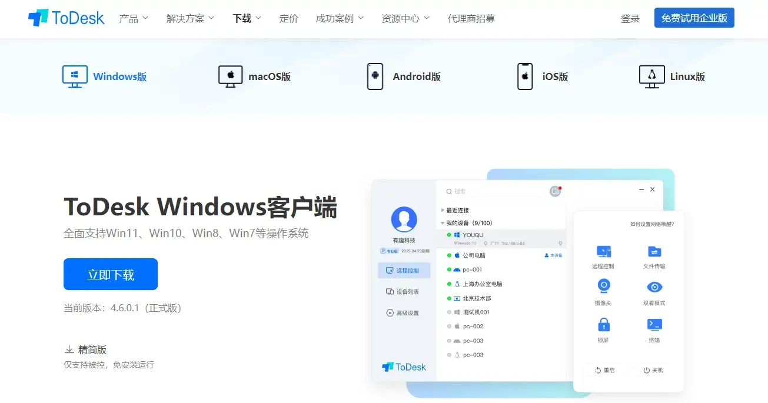
Task: Click the 重启 (restart) action
Action: pos(605,370)
